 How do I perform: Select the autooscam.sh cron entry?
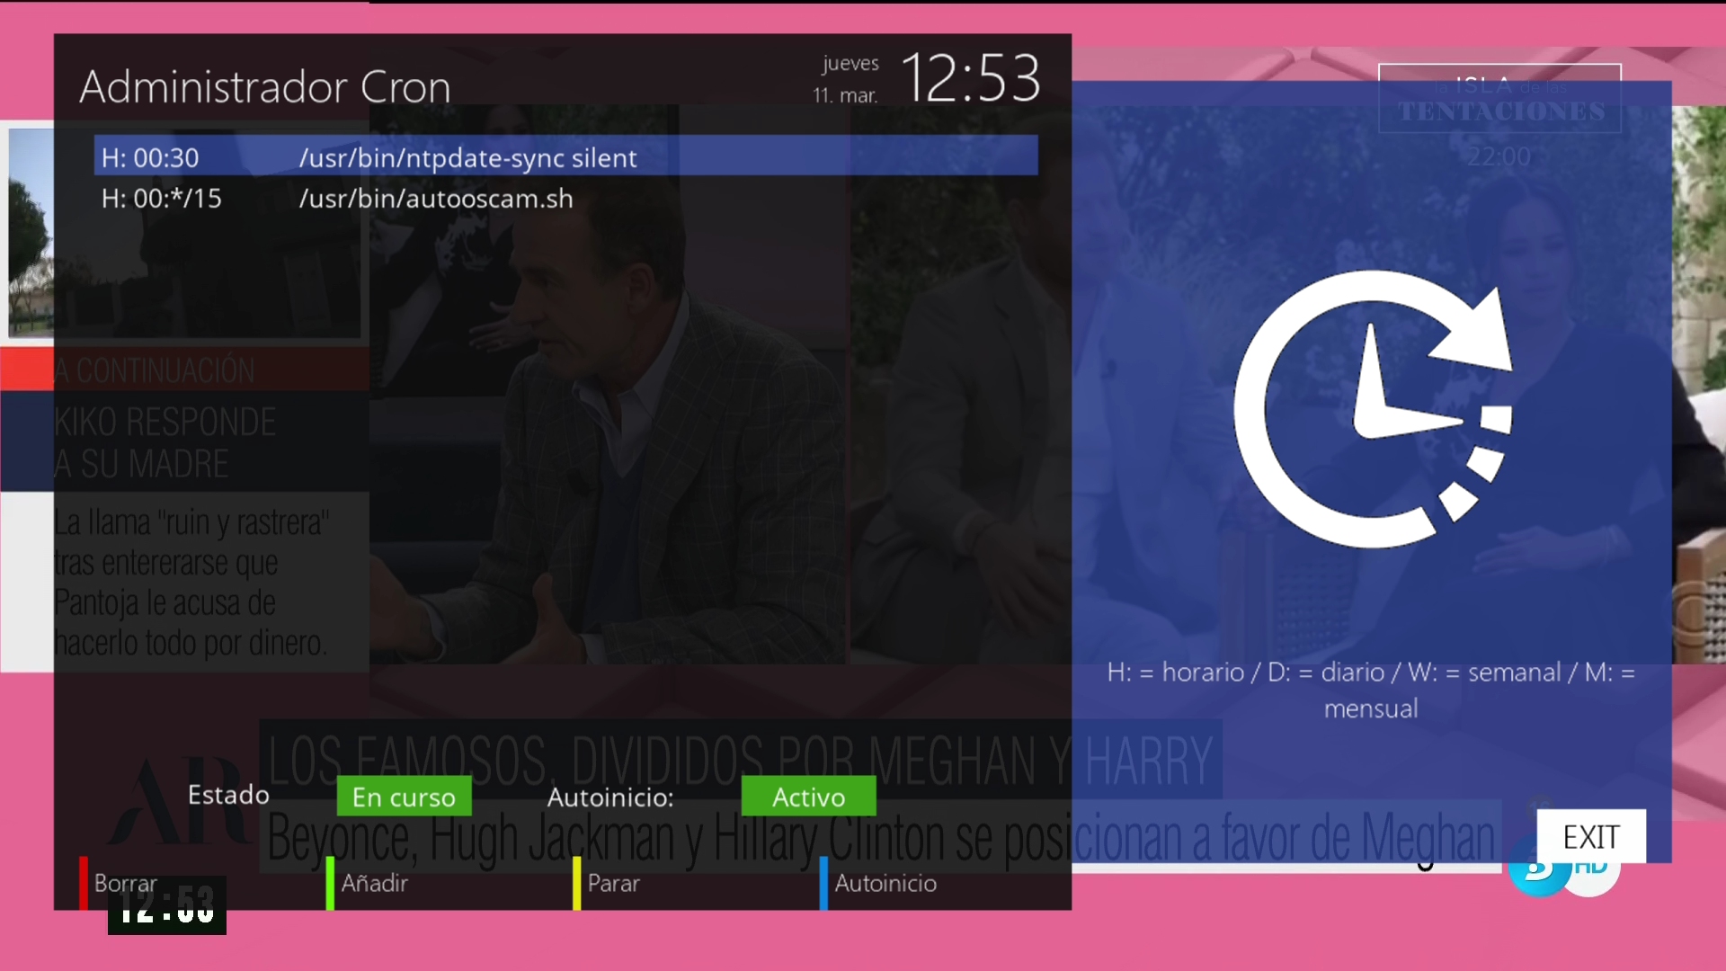436,199
